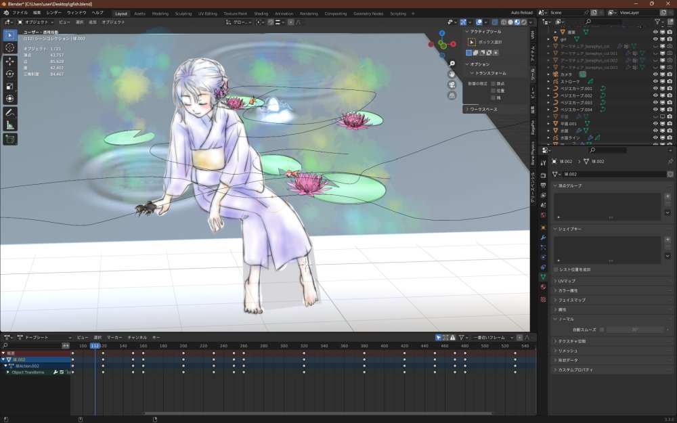
Task: Click the camera view icon in viewport
Action: click(452, 85)
